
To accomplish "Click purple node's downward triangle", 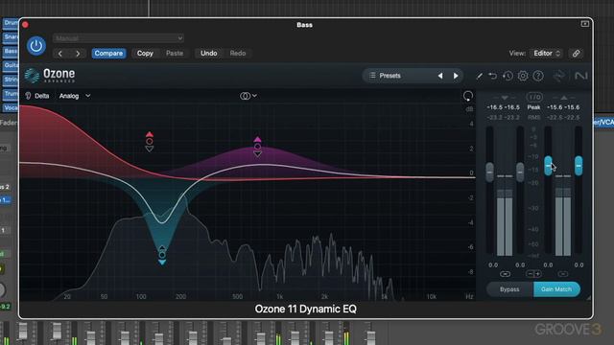I will tap(257, 154).
